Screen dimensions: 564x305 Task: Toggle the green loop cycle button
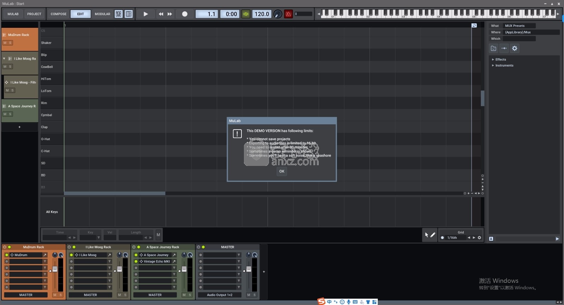click(246, 14)
